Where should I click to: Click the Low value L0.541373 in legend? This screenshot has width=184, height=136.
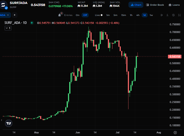click(73, 23)
